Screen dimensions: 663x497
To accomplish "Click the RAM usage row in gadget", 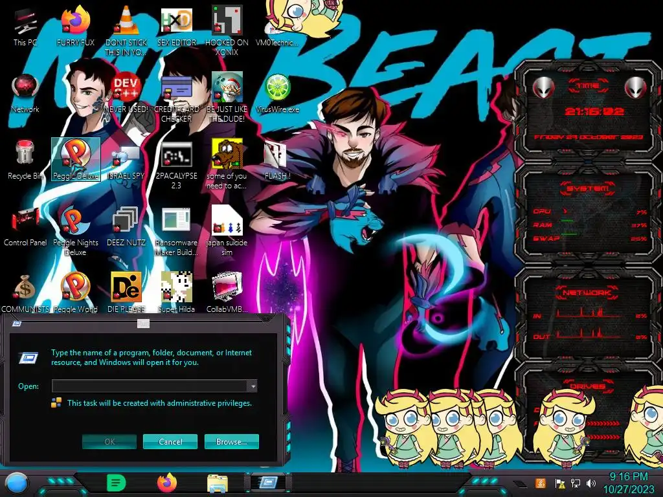I will [590, 225].
